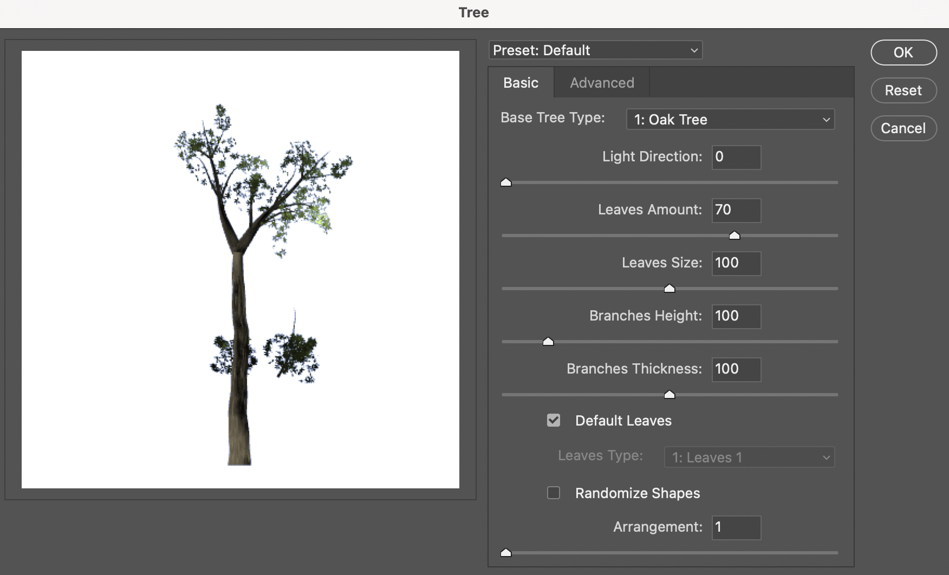
Task: Click the Arrangement slider handle
Action: click(506, 552)
